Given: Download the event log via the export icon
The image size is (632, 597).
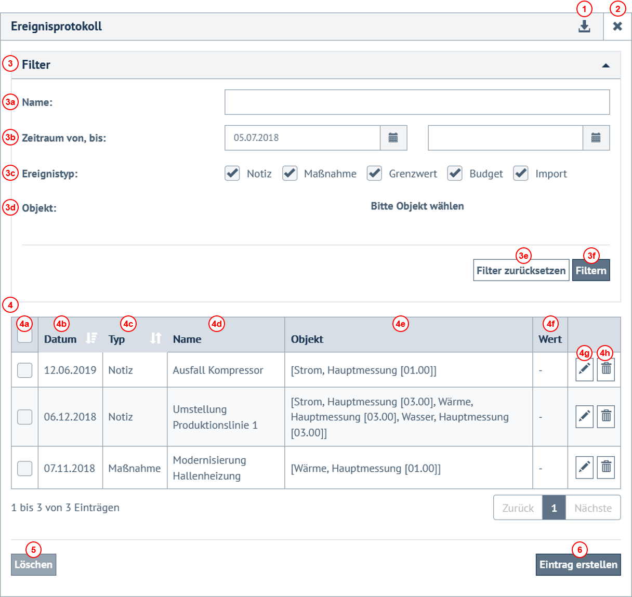Looking at the screenshot, I should 584,26.
